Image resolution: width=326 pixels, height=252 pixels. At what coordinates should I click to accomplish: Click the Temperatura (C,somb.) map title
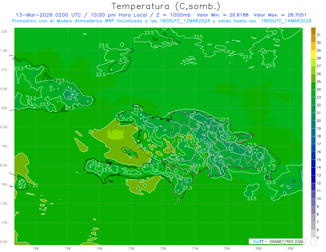point(166,7)
